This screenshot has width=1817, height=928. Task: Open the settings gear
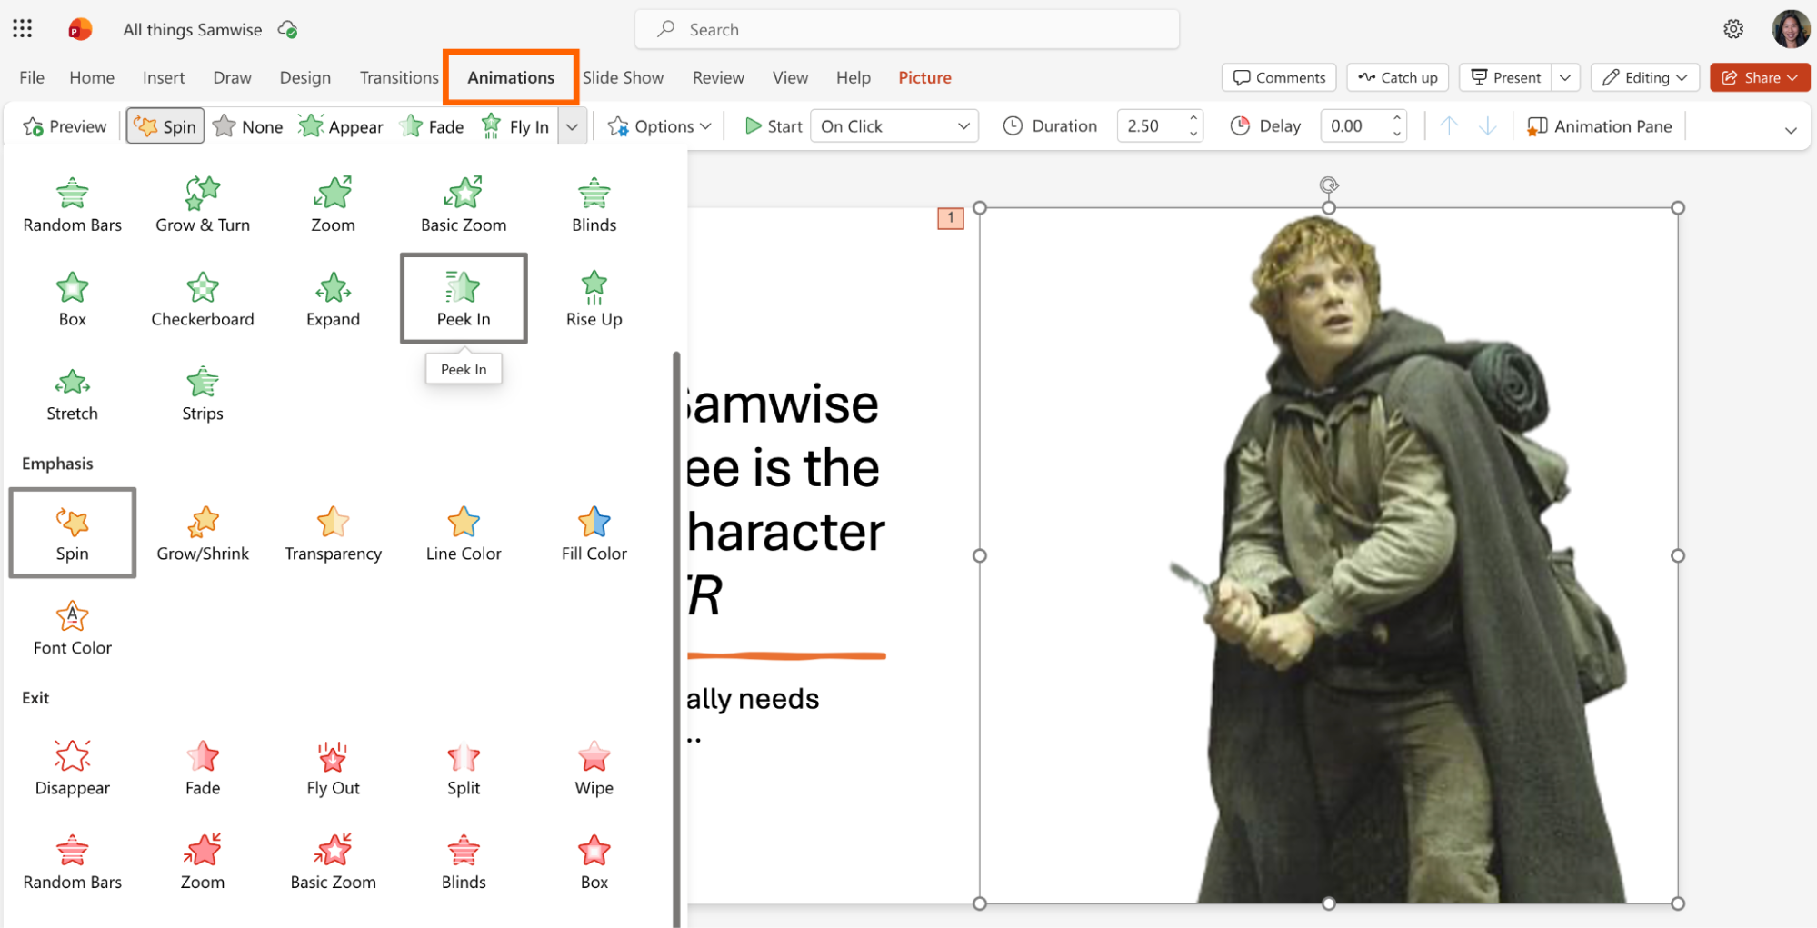click(x=1733, y=29)
